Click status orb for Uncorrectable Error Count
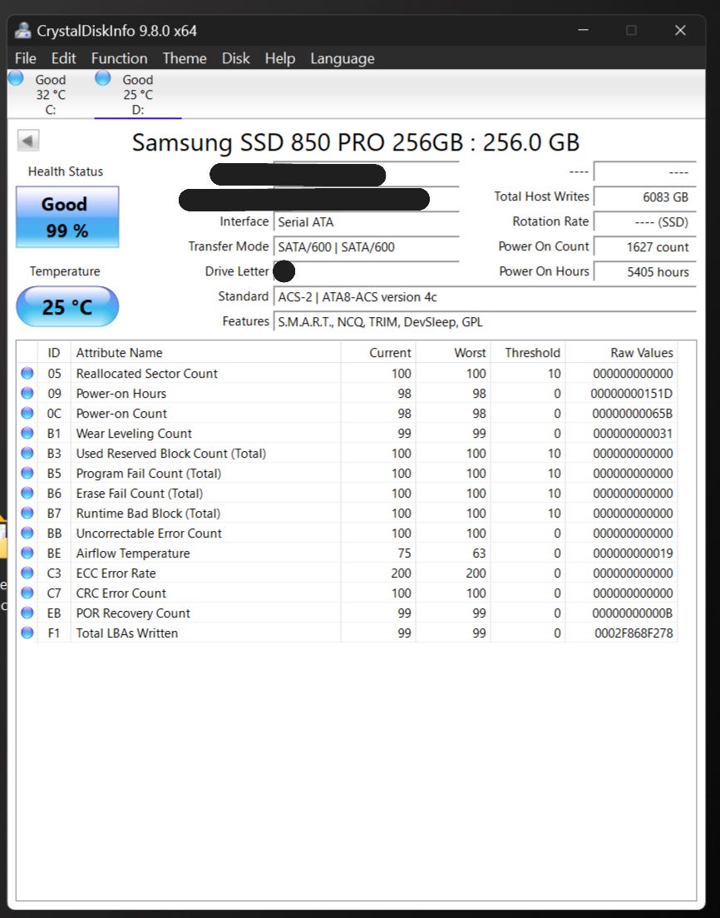This screenshot has height=918, width=720. pos(27,533)
